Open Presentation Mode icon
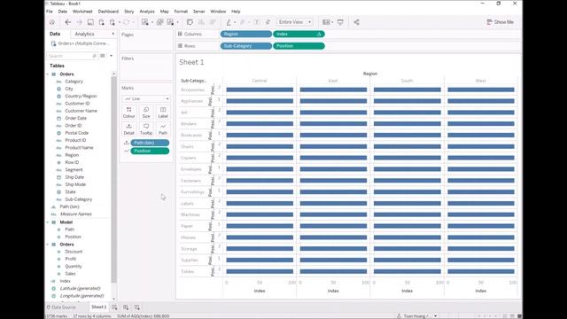The image size is (567, 319). [x=340, y=22]
